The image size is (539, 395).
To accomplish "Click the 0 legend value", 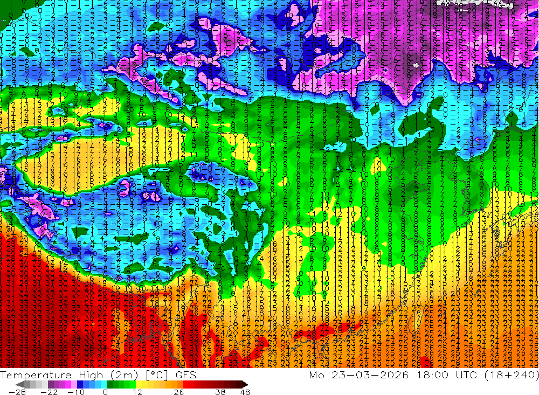I will click(106, 392).
